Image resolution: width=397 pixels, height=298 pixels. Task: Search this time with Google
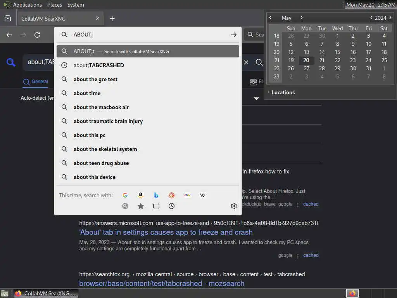[x=125, y=195]
